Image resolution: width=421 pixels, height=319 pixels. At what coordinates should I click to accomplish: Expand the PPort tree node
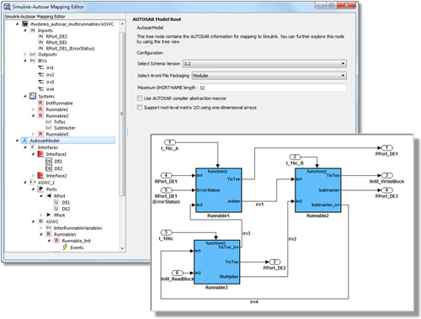coord(41,215)
